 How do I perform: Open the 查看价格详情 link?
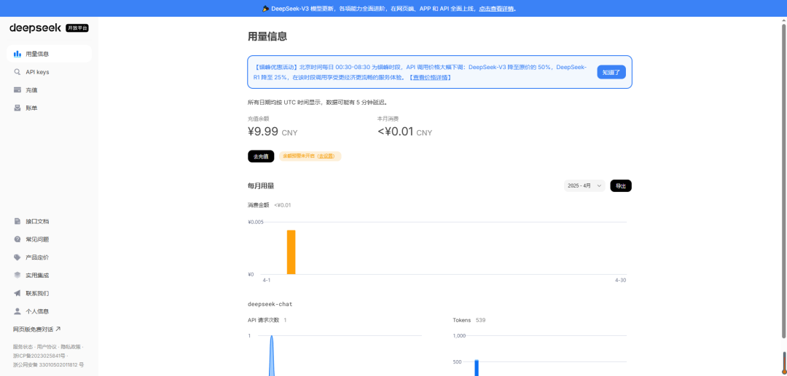(x=431, y=78)
